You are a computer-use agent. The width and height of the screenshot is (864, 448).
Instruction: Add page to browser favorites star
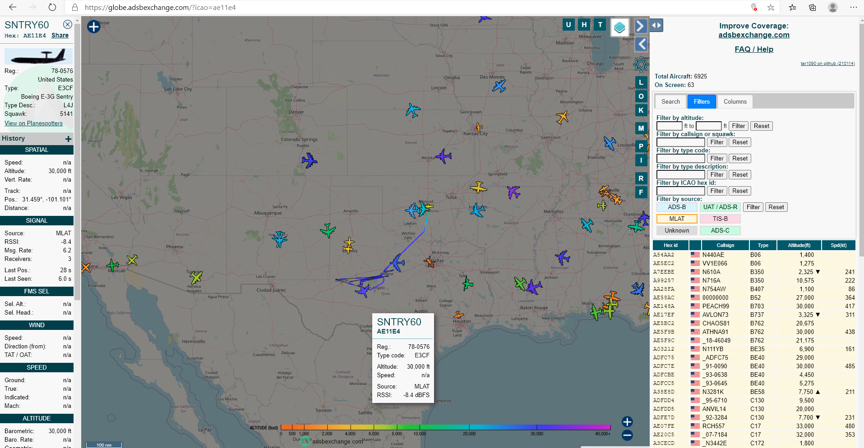coord(771,7)
